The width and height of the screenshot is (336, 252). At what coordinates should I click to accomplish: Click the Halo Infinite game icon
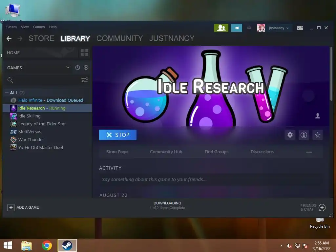pos(13,100)
